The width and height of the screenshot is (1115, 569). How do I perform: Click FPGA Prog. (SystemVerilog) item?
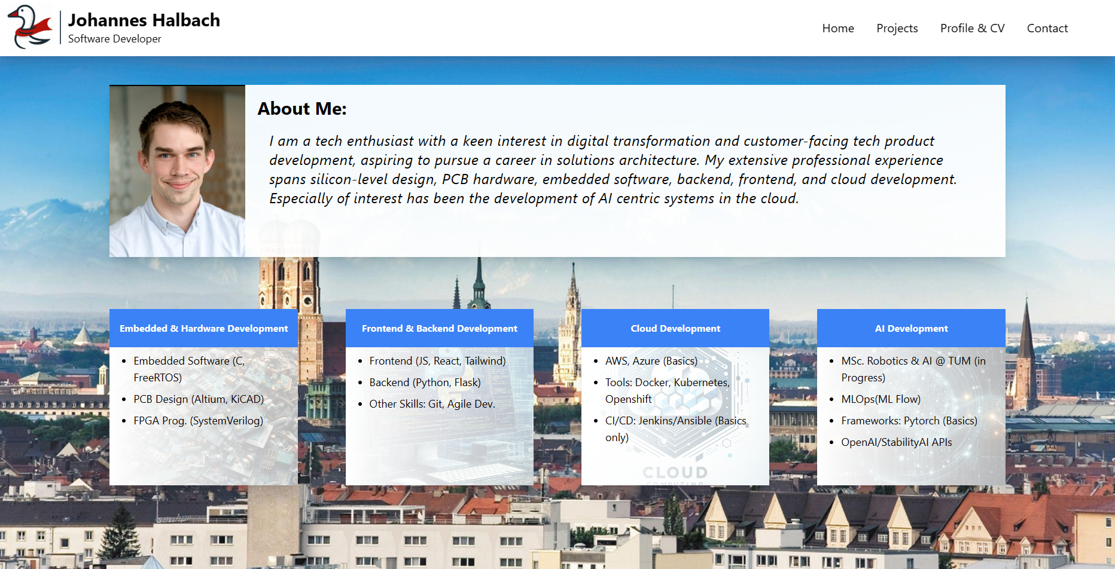click(199, 421)
